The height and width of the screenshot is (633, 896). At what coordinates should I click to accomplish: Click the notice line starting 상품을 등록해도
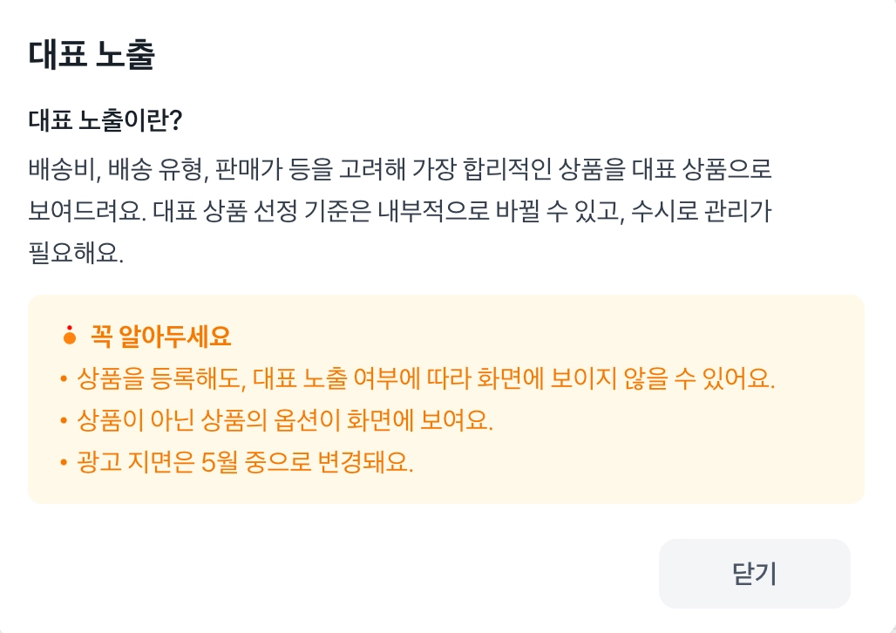426,379
